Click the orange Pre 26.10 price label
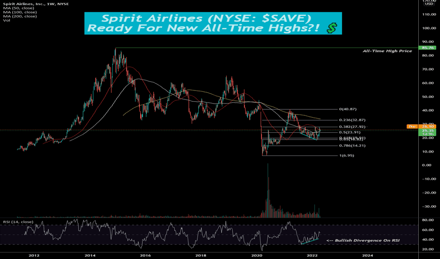 click(x=421, y=127)
